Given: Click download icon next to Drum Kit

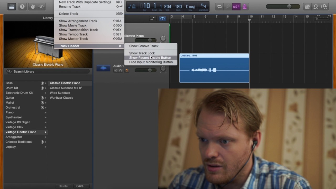Looking at the screenshot, I should [42, 88].
